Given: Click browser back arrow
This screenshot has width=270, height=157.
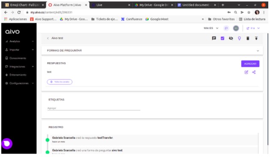Looking at the screenshot, I should click(x=6, y=12).
